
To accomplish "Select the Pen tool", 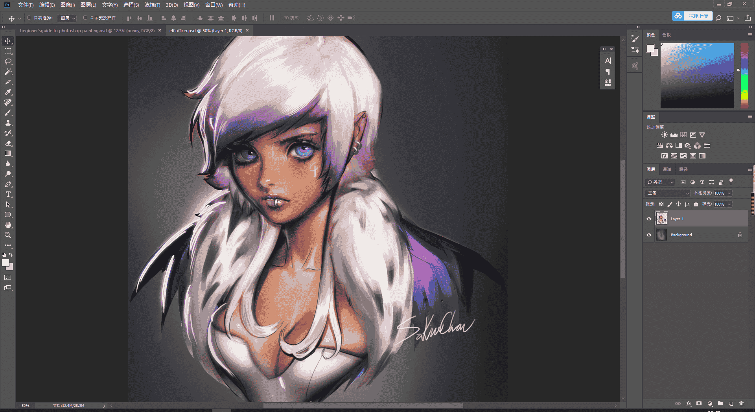I will [x=8, y=184].
